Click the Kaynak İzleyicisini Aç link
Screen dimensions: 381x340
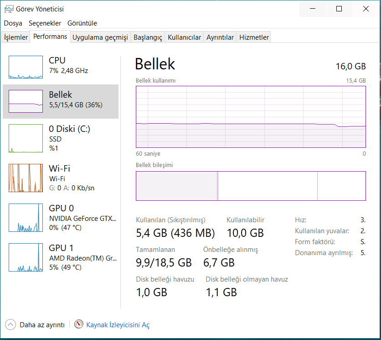[x=118, y=325]
